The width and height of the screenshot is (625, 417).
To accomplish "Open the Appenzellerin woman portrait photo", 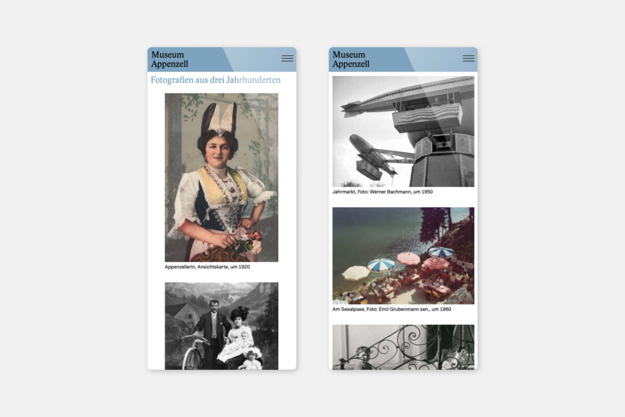I will (221, 177).
